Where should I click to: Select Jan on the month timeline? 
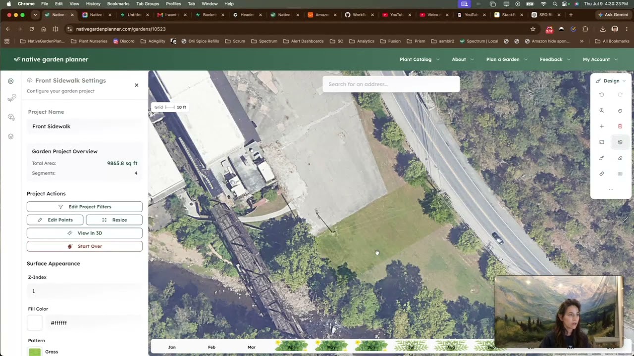pos(172,347)
